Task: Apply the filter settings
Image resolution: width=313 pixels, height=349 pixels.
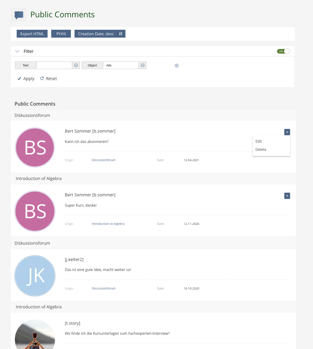Action: [26, 79]
